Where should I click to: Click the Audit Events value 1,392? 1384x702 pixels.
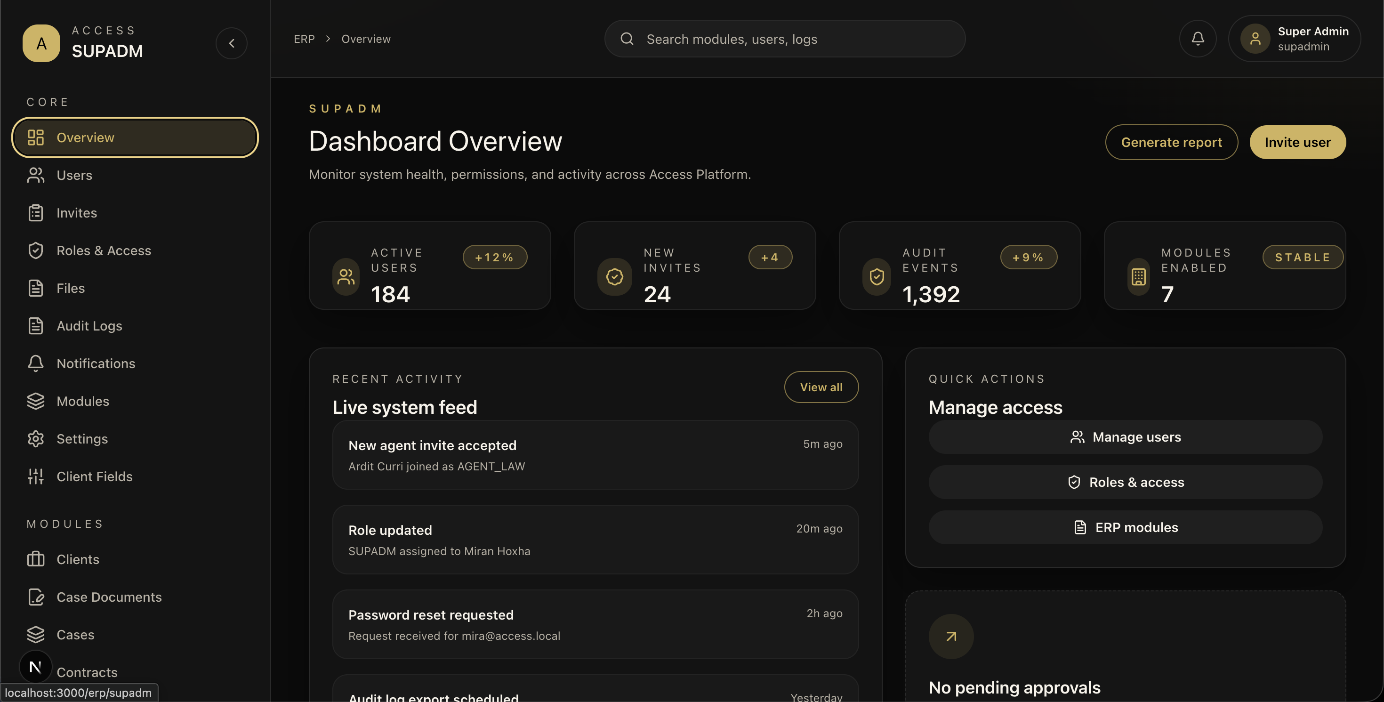click(931, 294)
